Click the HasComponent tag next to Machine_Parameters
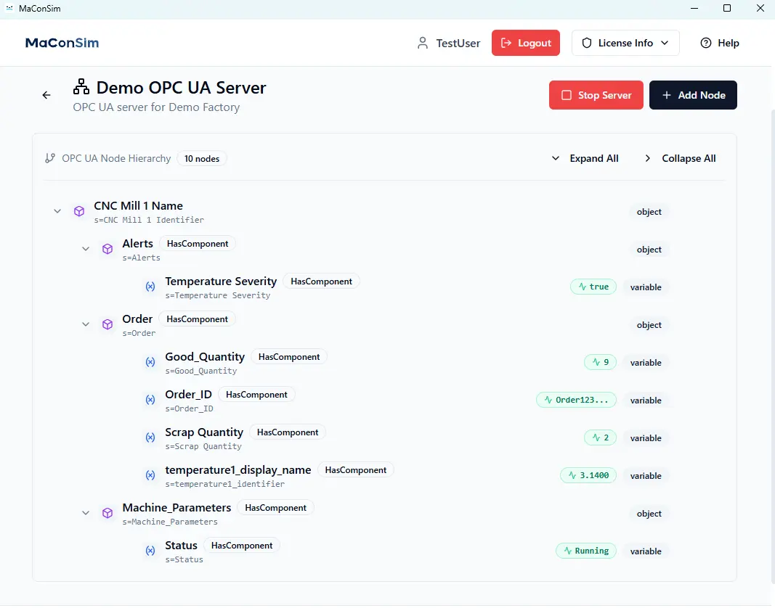The height and width of the screenshot is (608, 775). tap(276, 508)
